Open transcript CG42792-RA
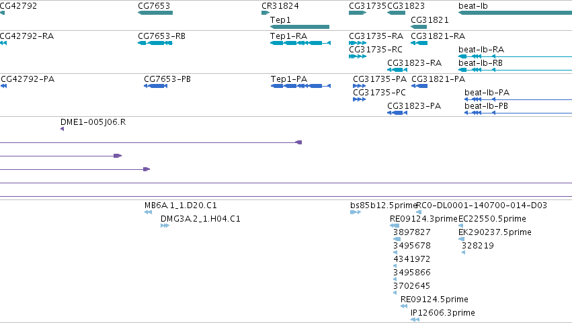Viewport: 572px width, 323px height. click(27, 36)
